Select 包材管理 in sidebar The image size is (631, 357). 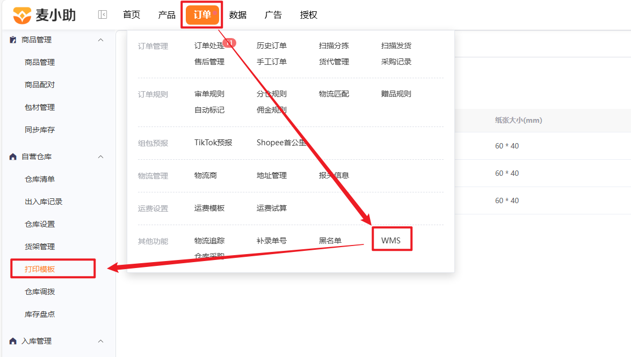(39, 107)
